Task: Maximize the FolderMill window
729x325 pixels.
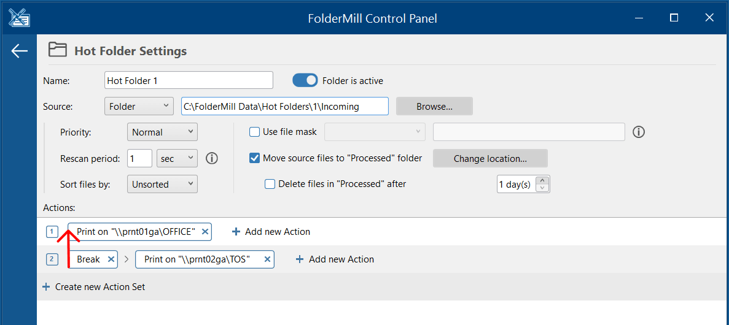Action: point(674,18)
